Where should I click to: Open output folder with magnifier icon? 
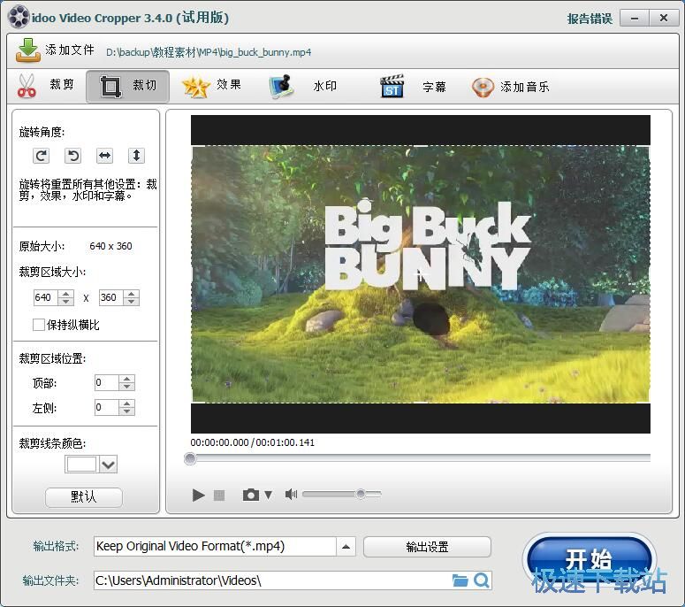tap(482, 580)
